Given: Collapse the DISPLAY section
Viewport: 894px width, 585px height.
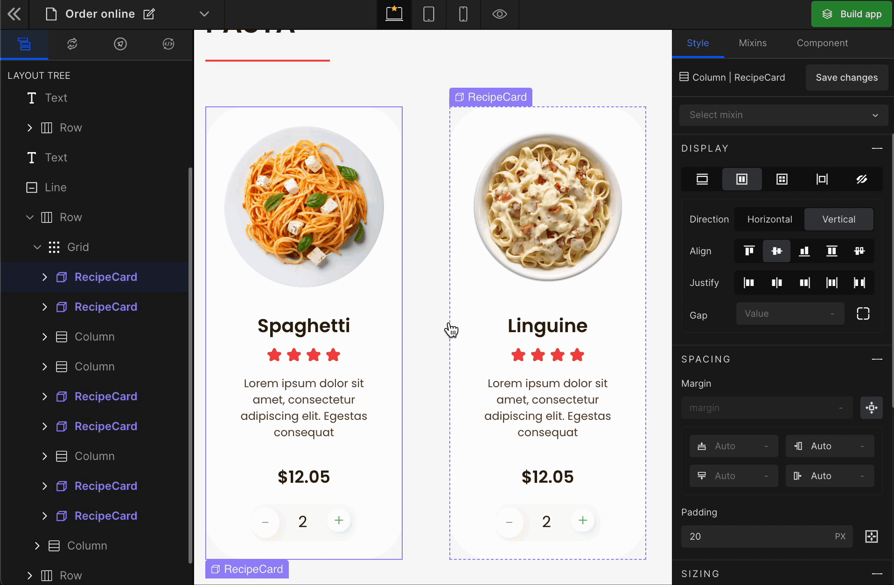Looking at the screenshot, I should point(877,148).
